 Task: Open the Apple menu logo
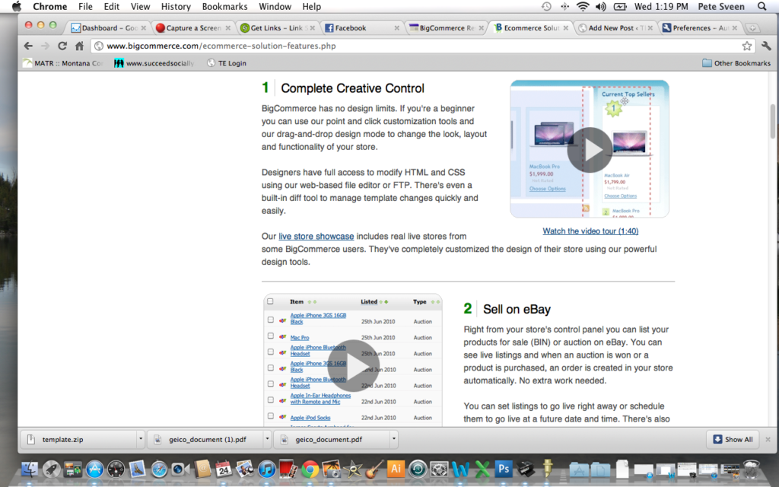point(17,6)
